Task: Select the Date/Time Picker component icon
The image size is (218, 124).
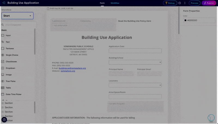Action: click(x=3, y=94)
